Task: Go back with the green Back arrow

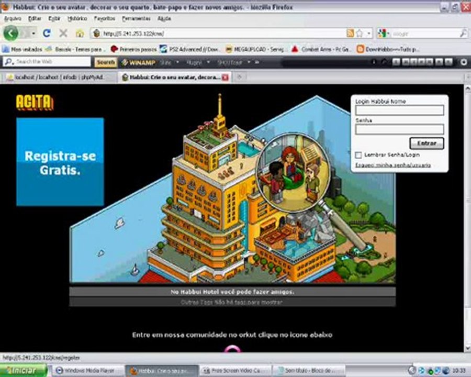Action: (11, 33)
